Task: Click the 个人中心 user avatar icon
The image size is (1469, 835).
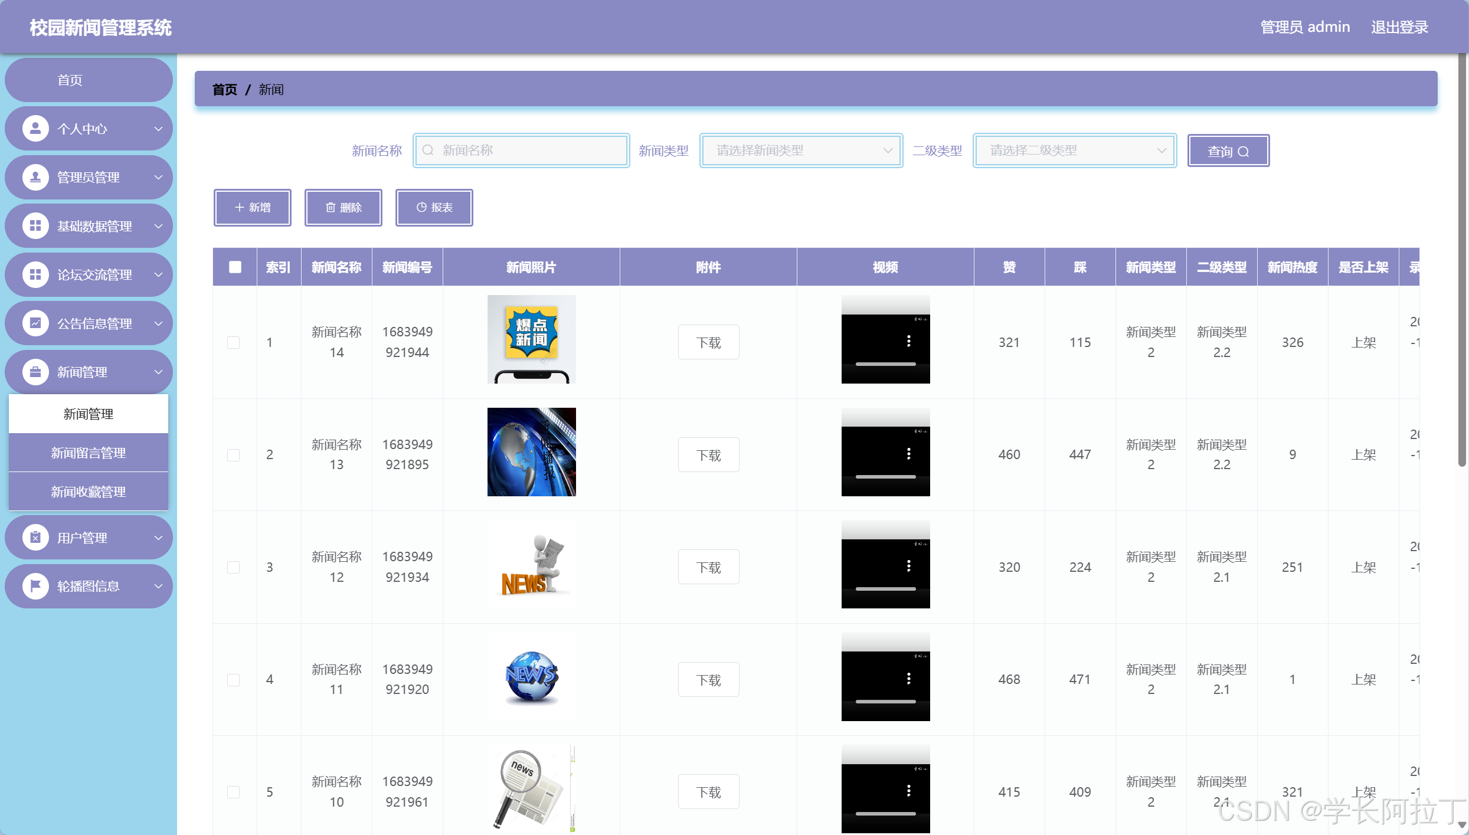Action: click(35, 128)
